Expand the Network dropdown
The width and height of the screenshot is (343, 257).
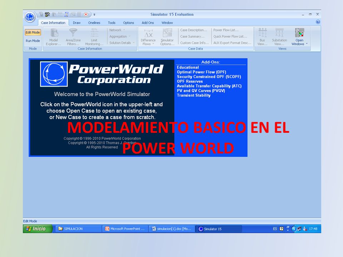tap(117, 30)
